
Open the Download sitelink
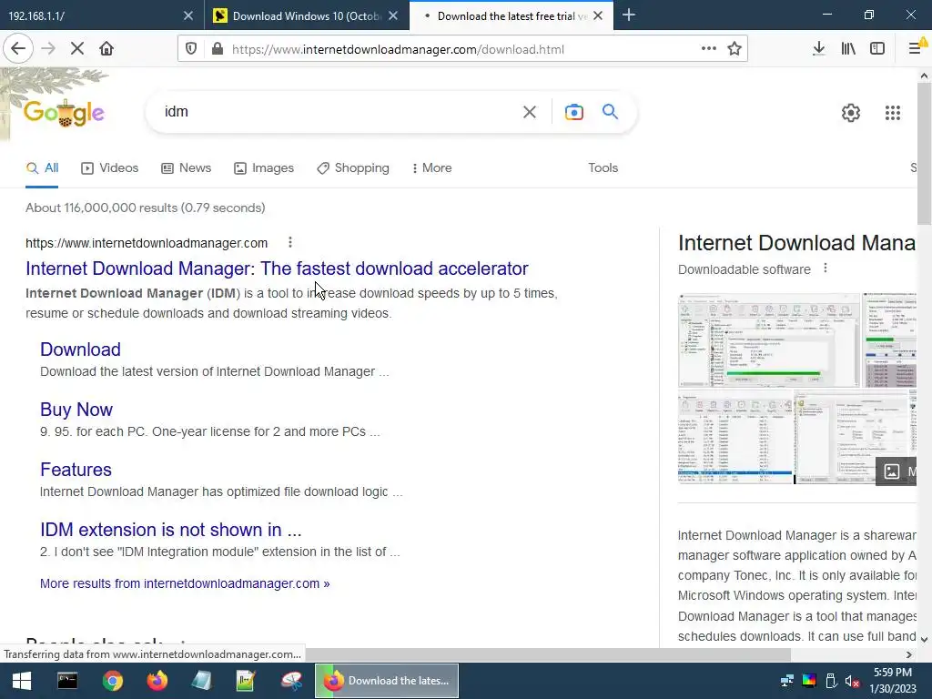coord(80,349)
